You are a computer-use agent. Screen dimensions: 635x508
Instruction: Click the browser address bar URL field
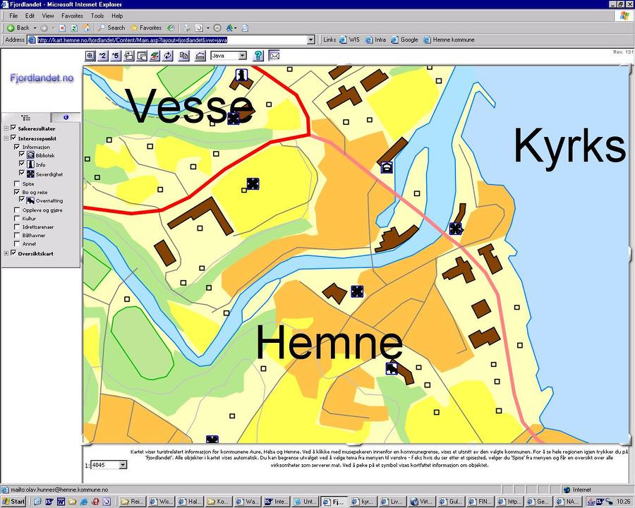[169, 40]
